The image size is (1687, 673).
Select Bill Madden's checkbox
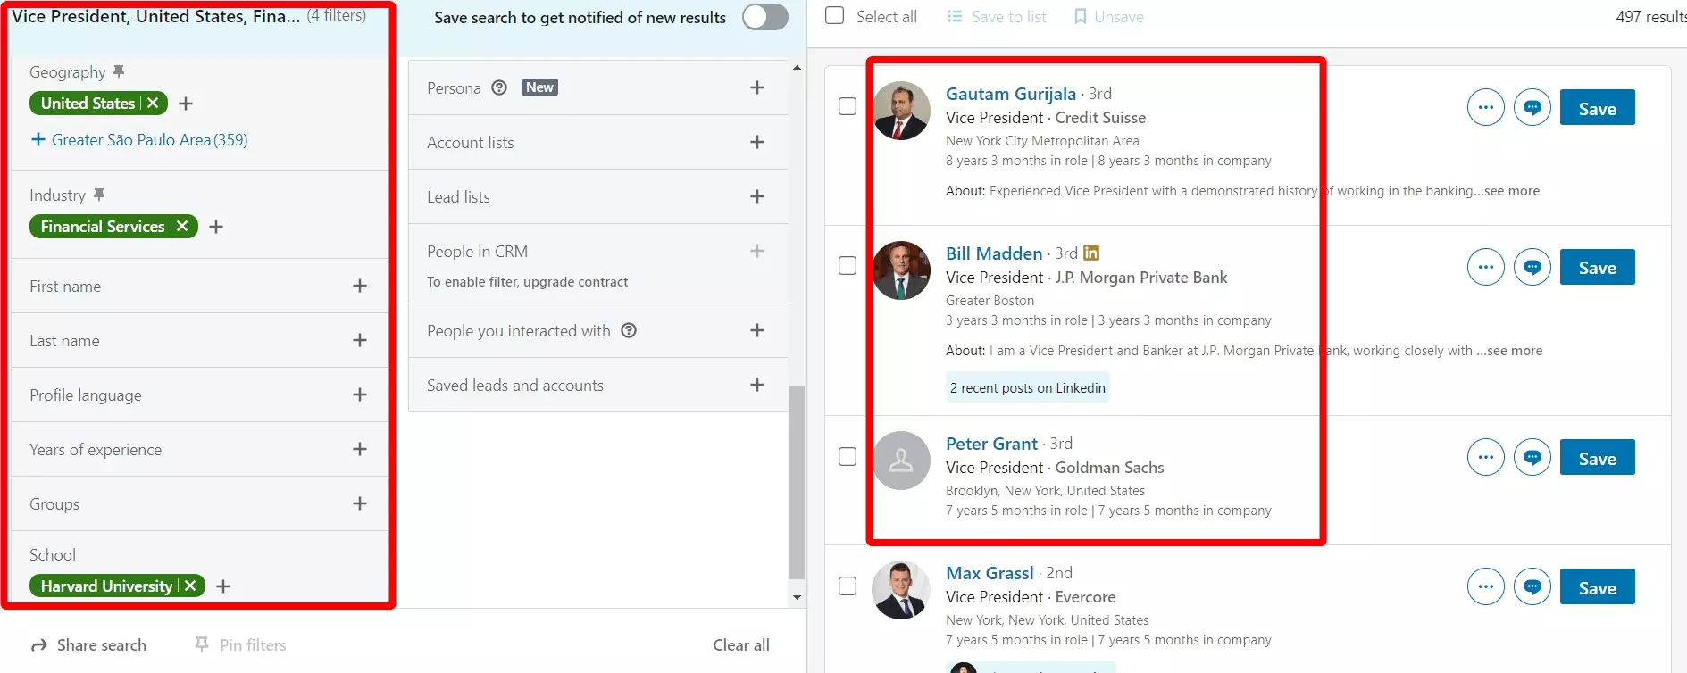[848, 266]
